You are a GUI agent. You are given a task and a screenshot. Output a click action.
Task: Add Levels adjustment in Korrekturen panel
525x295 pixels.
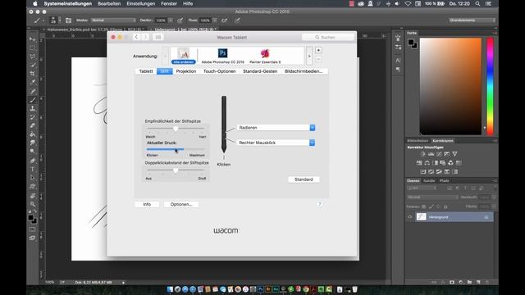tap(431, 154)
